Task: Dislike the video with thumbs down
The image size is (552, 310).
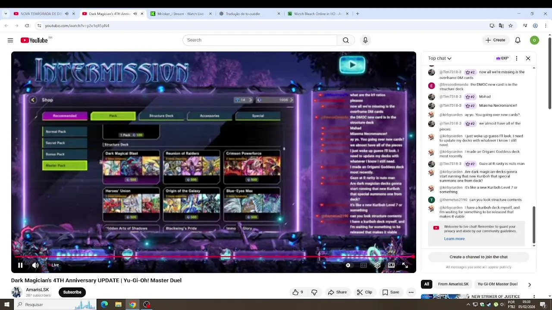Action: click(314, 292)
